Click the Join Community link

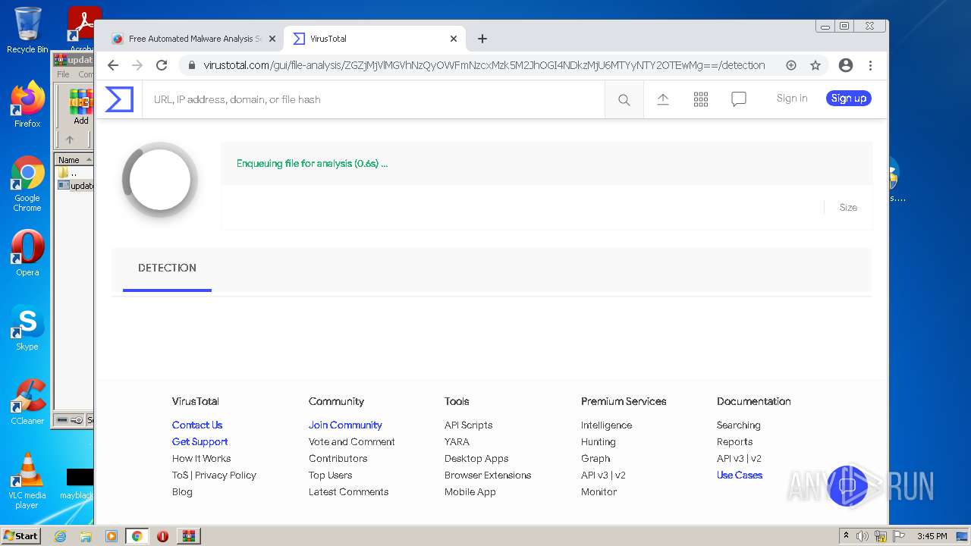345,425
